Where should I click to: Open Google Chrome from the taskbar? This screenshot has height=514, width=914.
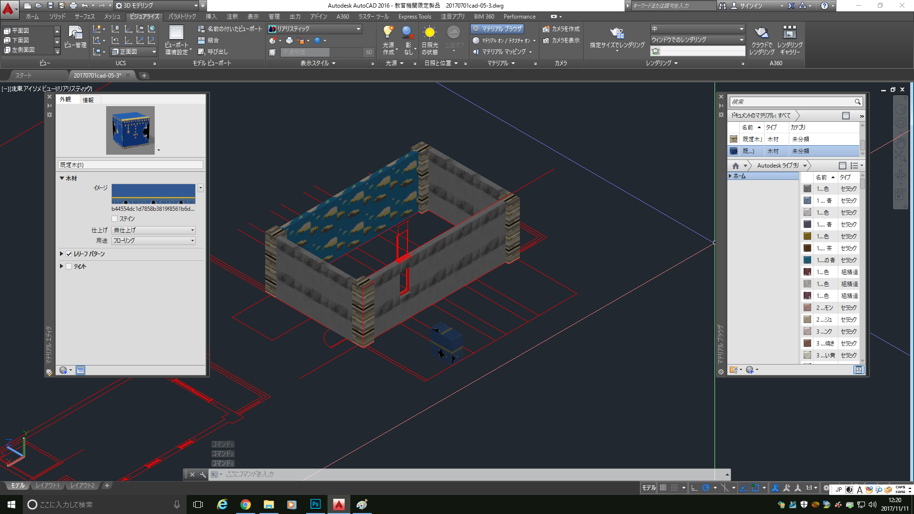click(246, 504)
